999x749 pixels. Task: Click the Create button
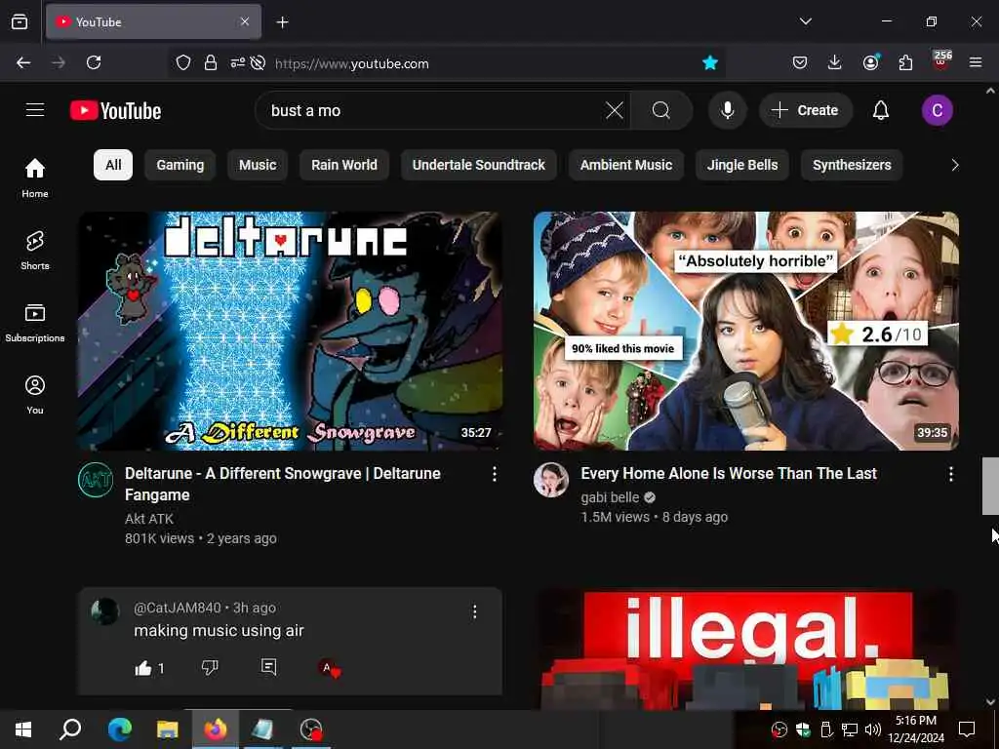[x=805, y=110]
